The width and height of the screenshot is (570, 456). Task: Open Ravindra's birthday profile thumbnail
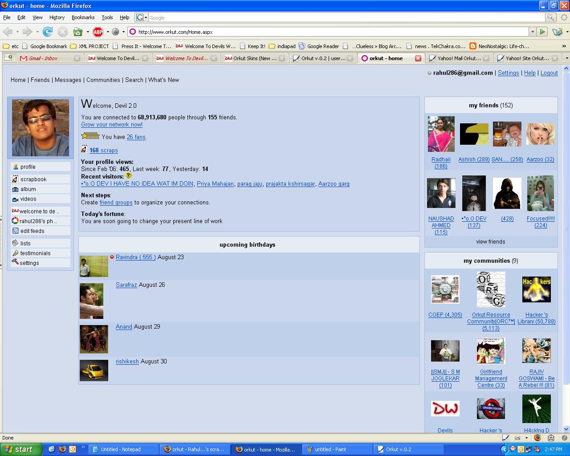[94, 266]
